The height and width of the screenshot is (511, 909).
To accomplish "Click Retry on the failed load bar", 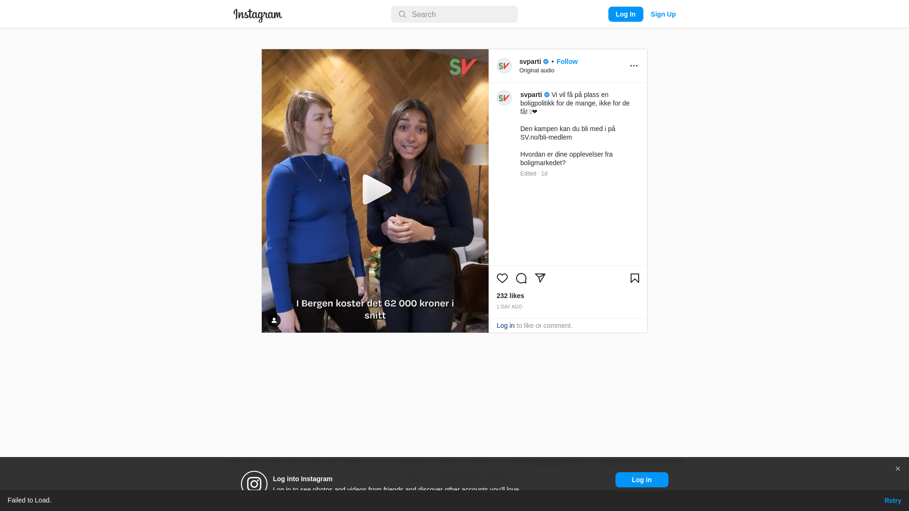I will click(x=893, y=501).
